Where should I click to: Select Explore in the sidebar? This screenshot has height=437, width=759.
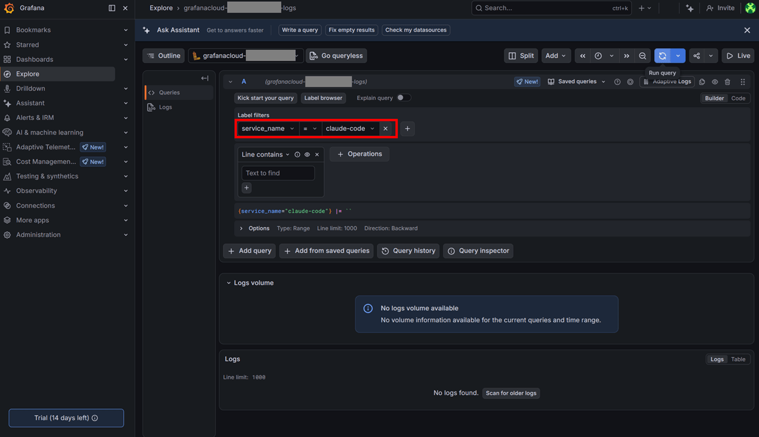click(58, 74)
